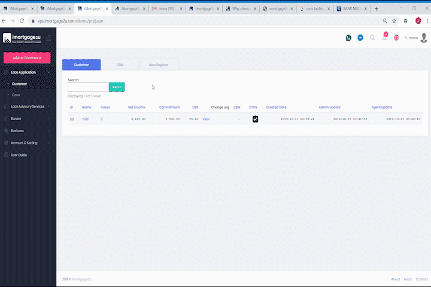Image resolution: width=431 pixels, height=287 pixels.
Task: Click the language flag icon
Action: (x=396, y=38)
